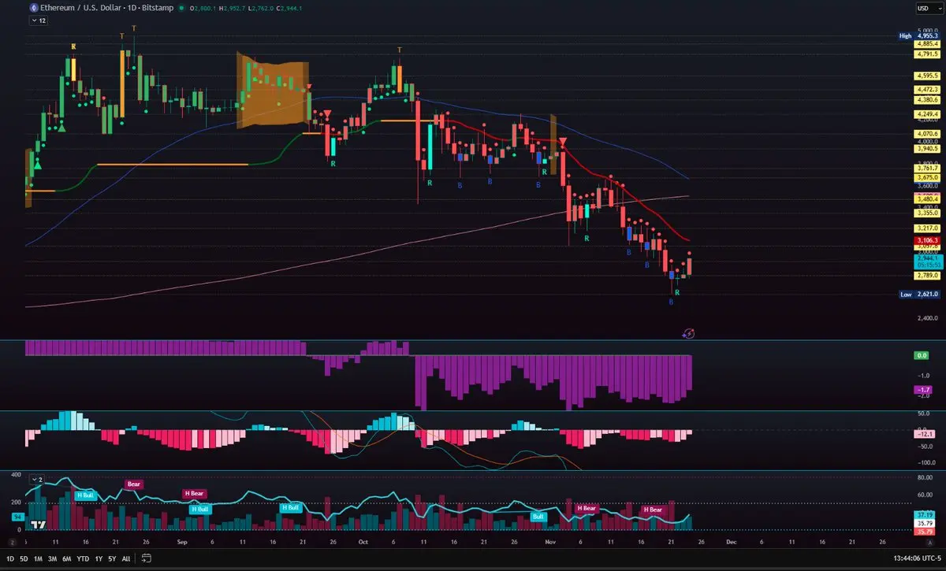Click the yellow 4,070.6 level label
The image size is (946, 571).
click(926, 135)
